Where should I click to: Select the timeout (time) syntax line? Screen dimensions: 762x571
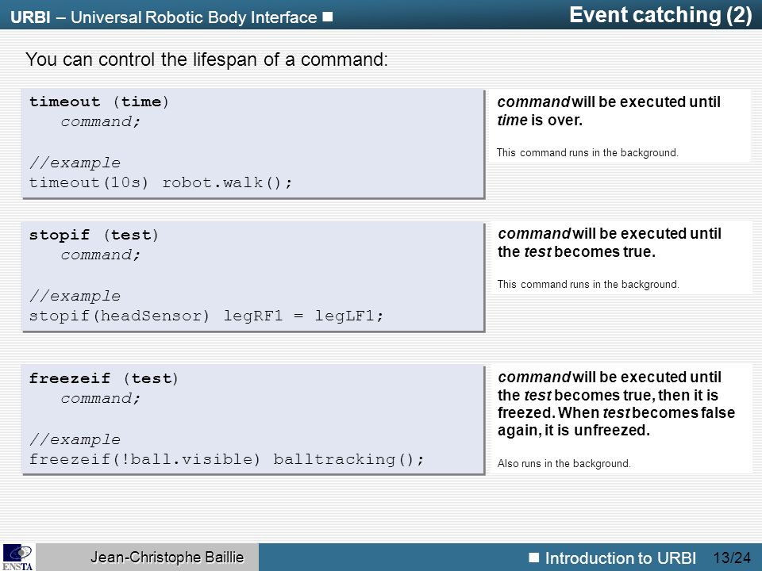coord(99,102)
